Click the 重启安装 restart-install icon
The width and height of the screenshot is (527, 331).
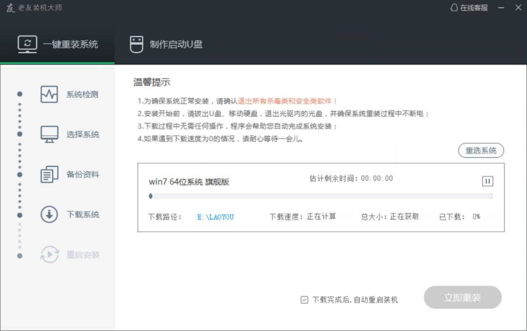49,255
